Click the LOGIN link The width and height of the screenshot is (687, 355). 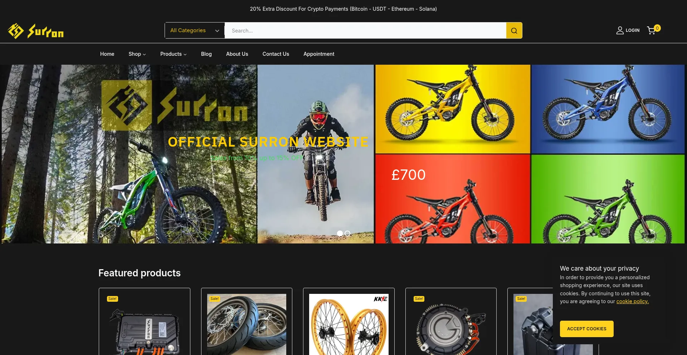click(633, 30)
